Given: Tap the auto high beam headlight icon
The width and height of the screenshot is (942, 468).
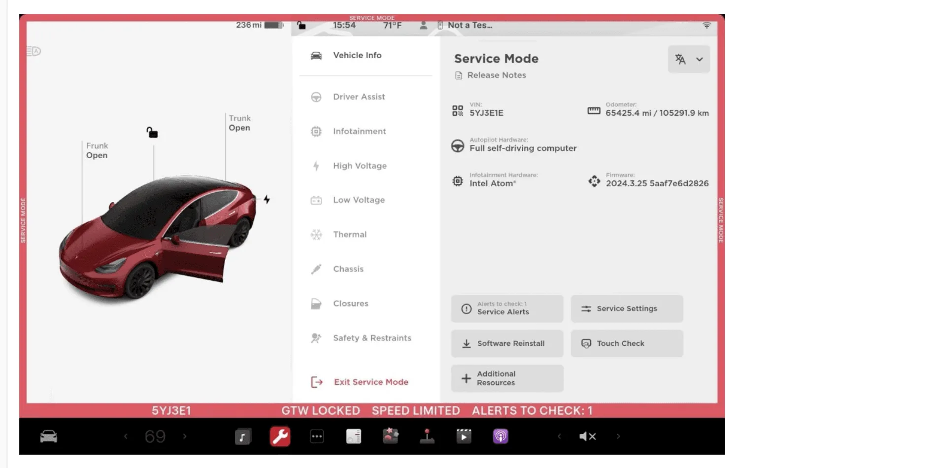Looking at the screenshot, I should click(34, 51).
